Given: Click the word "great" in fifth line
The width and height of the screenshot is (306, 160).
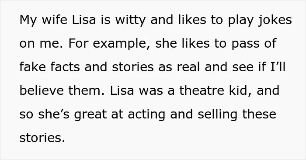Looking at the screenshot, I should point(90,115).
